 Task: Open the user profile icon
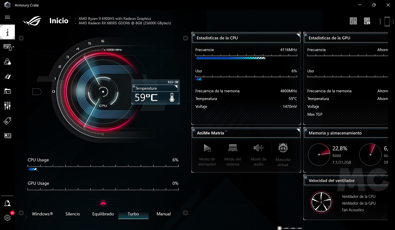click(x=7, y=203)
